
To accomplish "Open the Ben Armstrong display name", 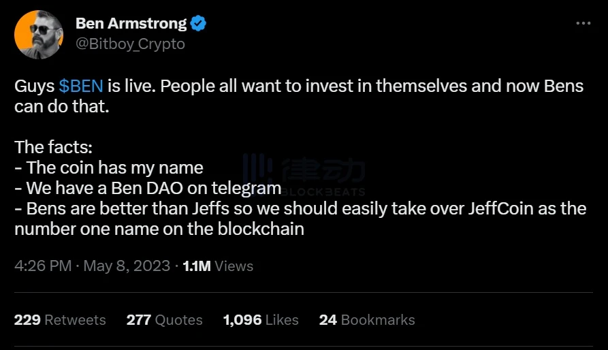I will pyautogui.click(x=131, y=23).
